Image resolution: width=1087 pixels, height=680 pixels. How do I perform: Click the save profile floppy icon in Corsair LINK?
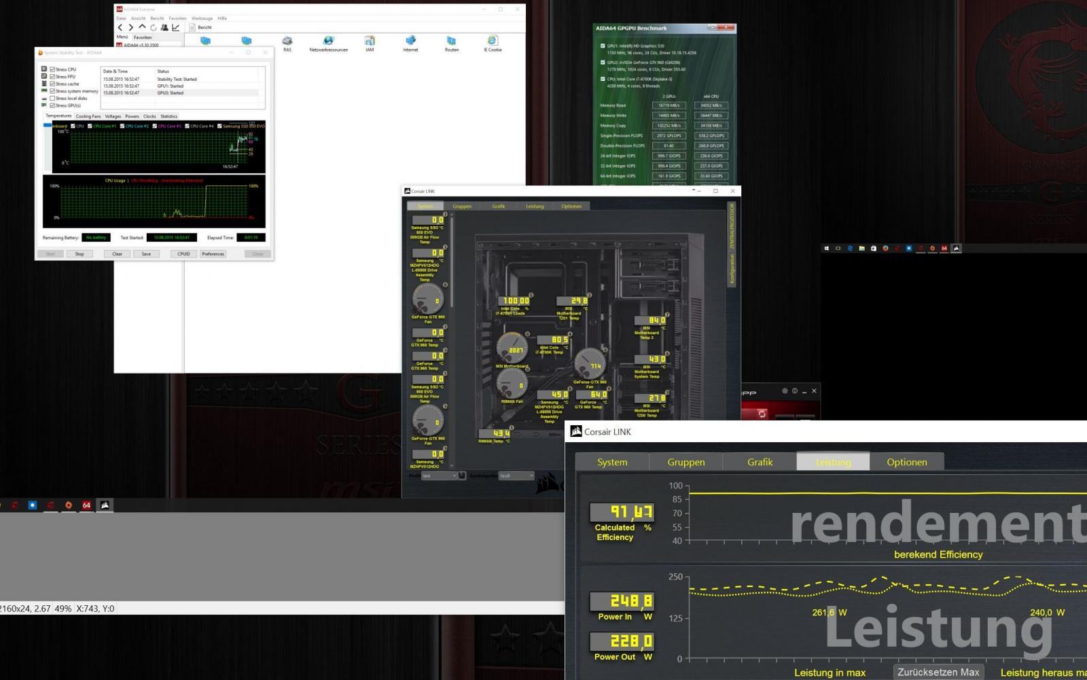coord(462,476)
